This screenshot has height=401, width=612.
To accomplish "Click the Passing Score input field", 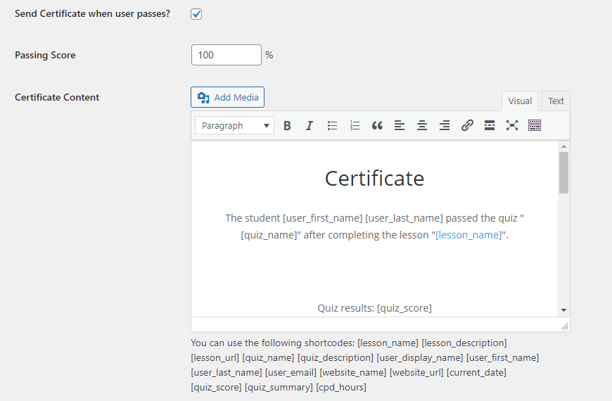I will tap(226, 55).
